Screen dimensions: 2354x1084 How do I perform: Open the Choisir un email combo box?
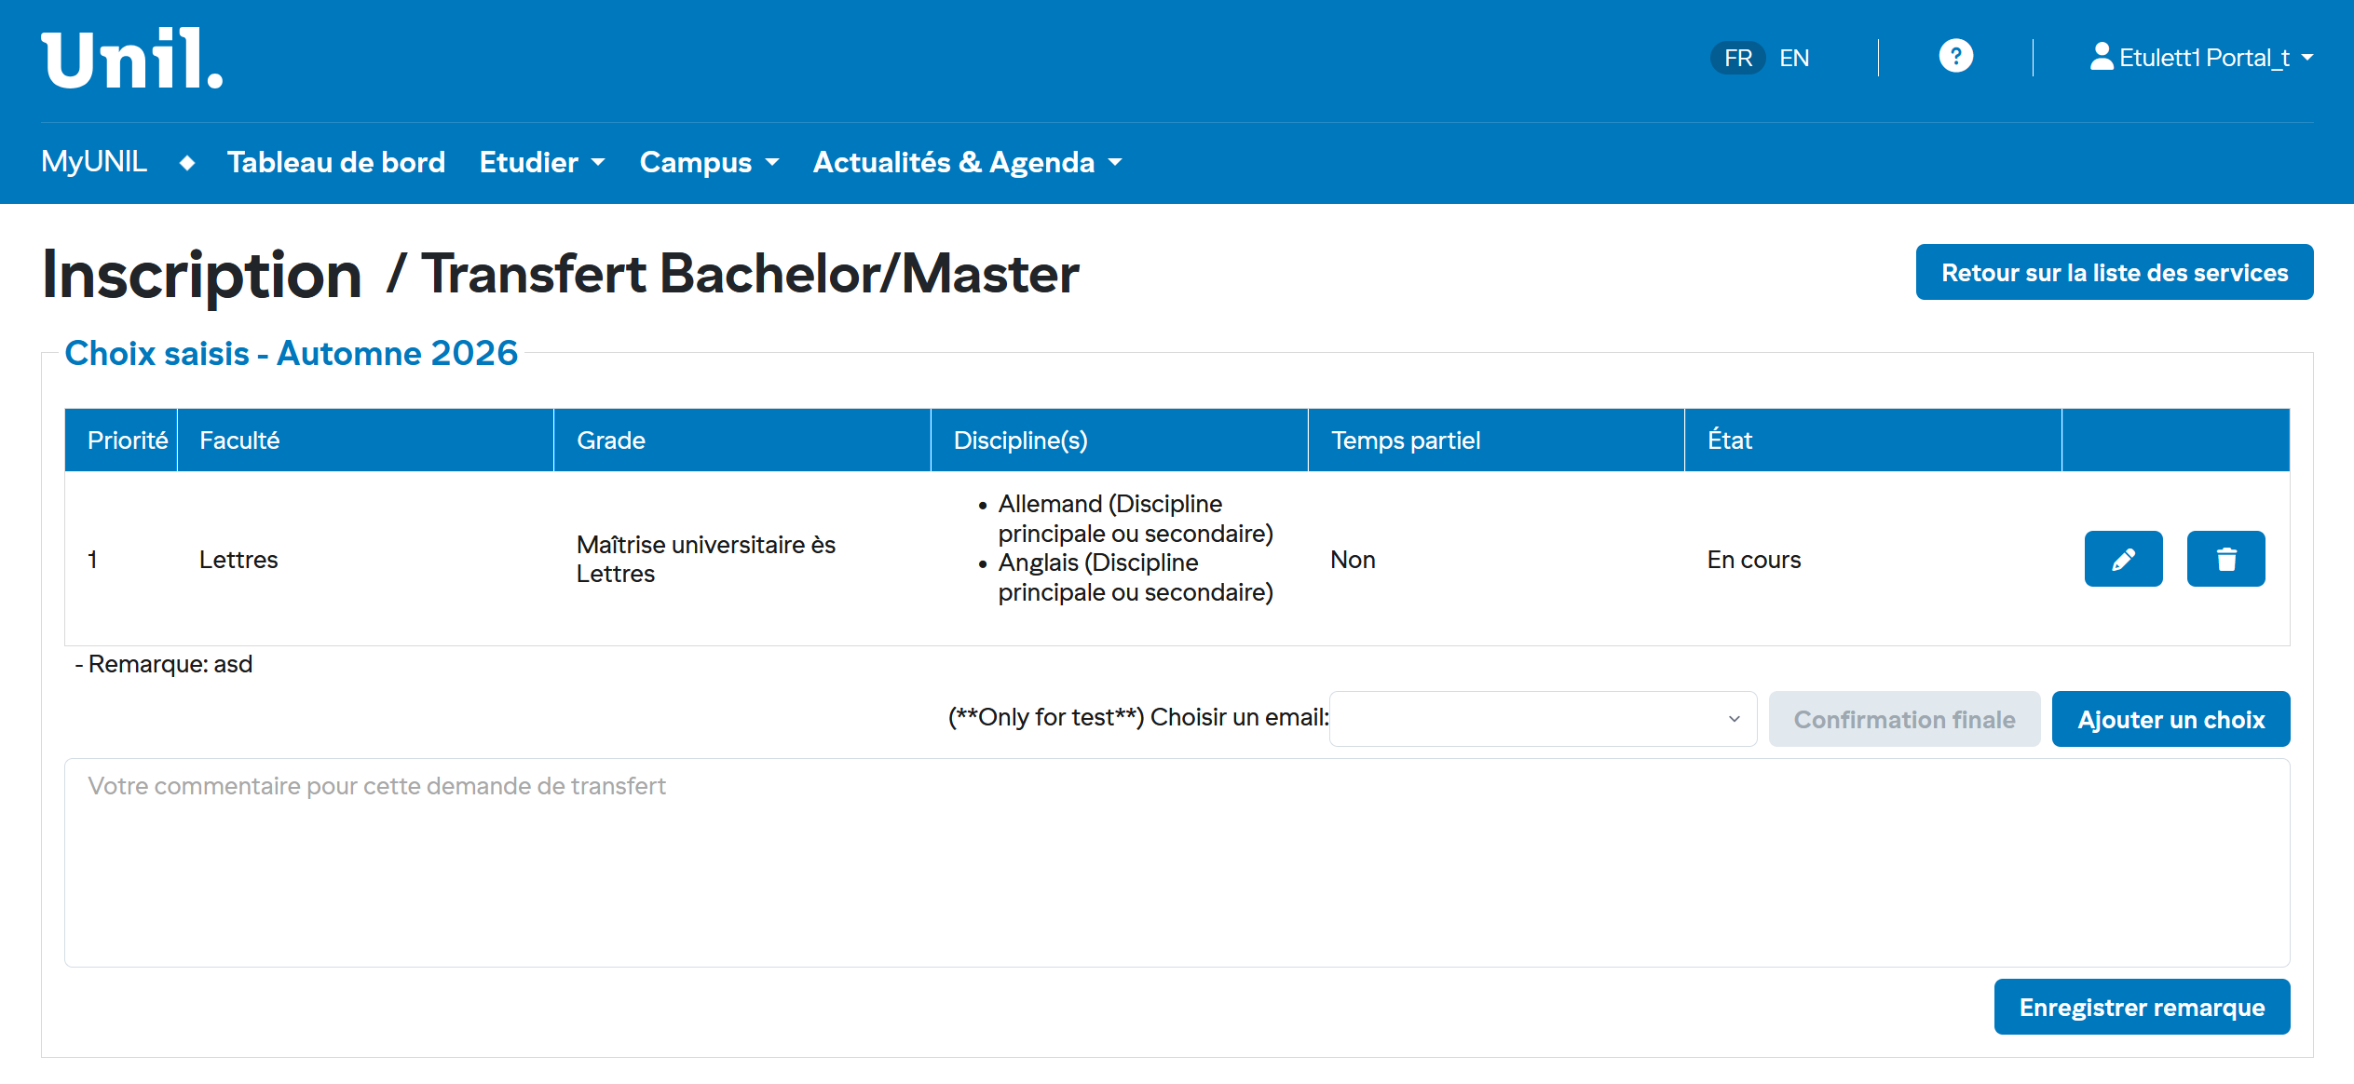click(1543, 719)
